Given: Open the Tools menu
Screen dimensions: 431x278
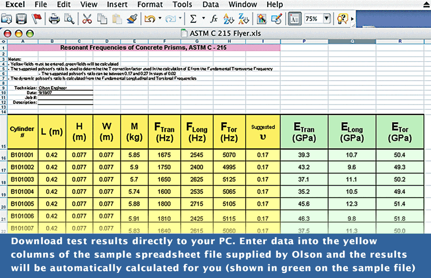Looking at the screenshot, I should [x=182, y=4].
